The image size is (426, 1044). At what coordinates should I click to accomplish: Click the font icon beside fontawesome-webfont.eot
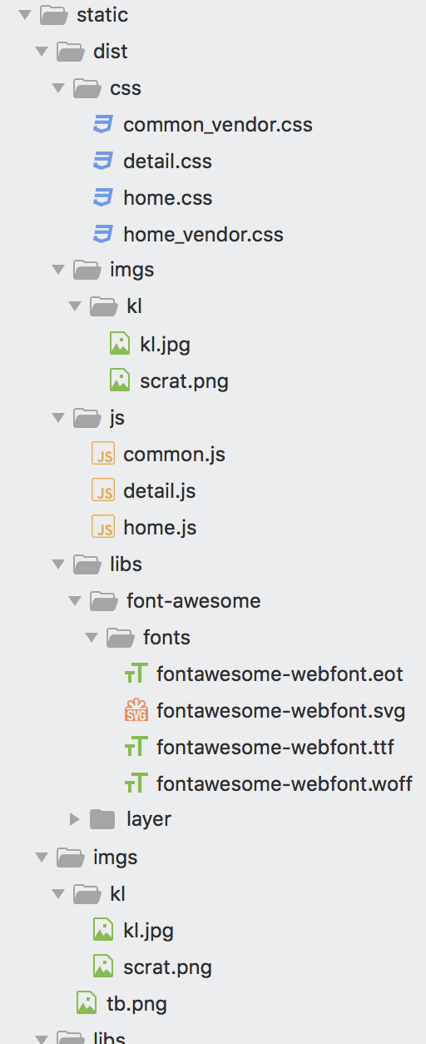click(x=136, y=674)
